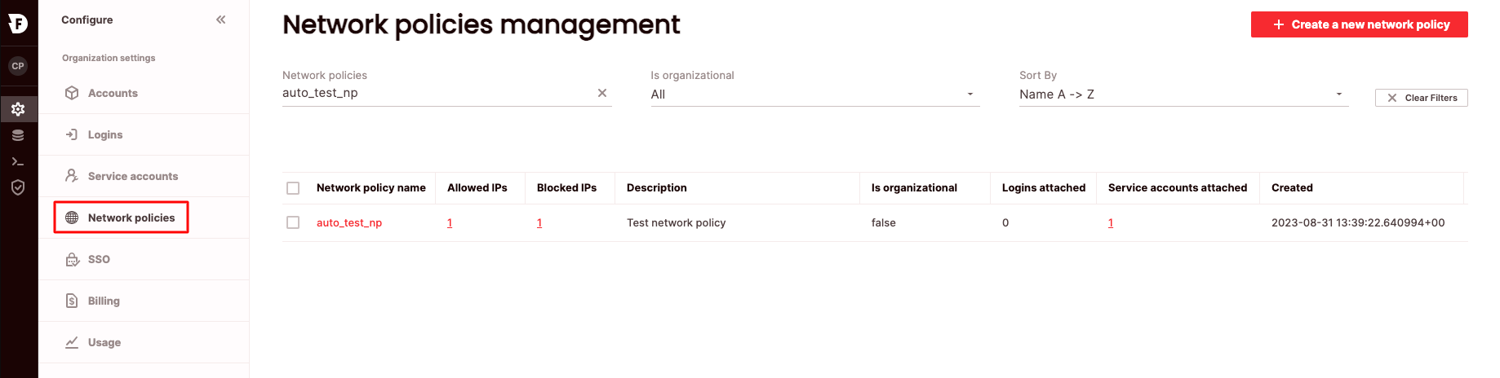
Task: Create a new network policy
Action: pyautogui.click(x=1360, y=24)
